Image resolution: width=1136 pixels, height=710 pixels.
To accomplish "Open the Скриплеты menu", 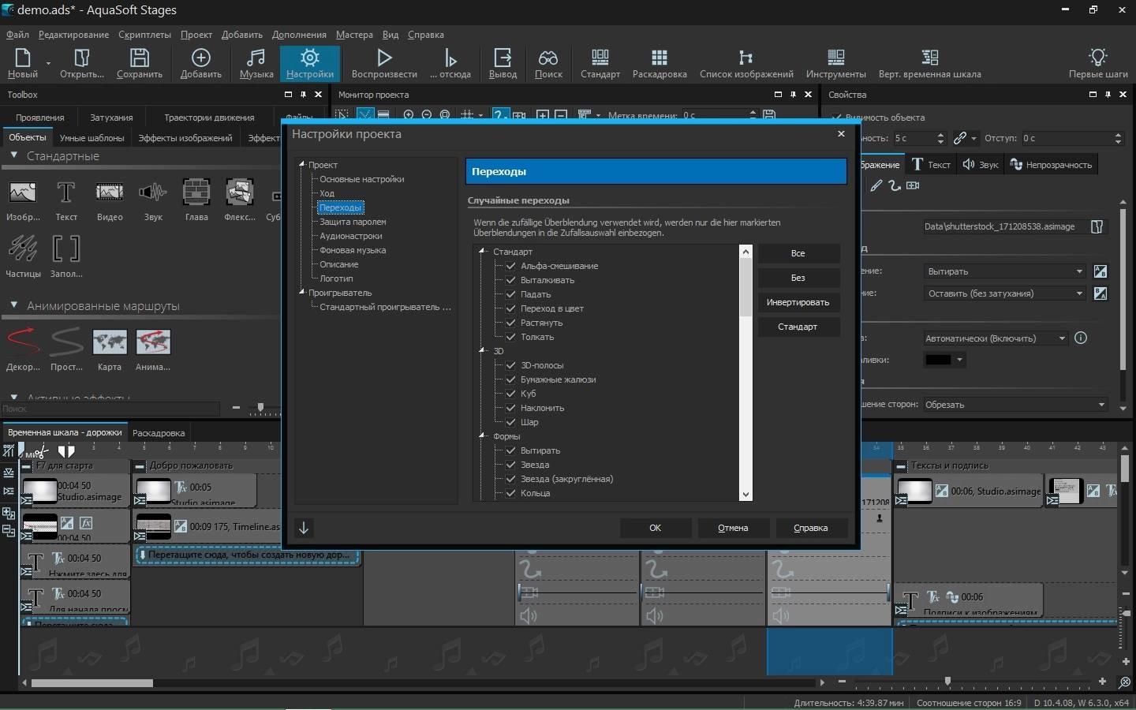I will tap(144, 35).
